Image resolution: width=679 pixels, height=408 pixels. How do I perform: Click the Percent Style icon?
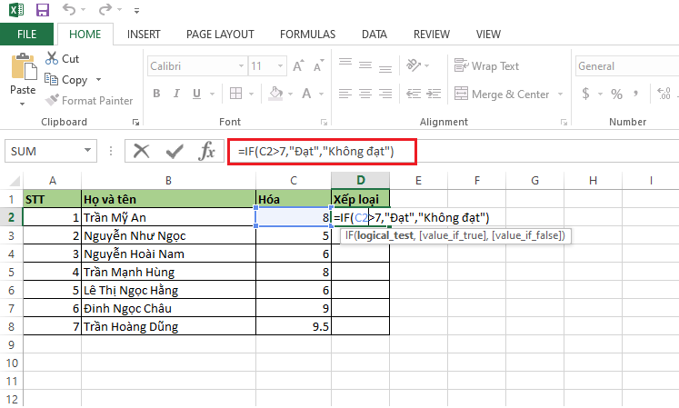click(616, 94)
